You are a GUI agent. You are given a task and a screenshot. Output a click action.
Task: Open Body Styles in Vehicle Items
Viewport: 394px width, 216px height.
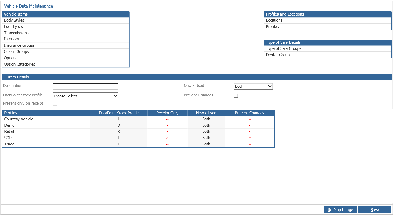(14, 20)
